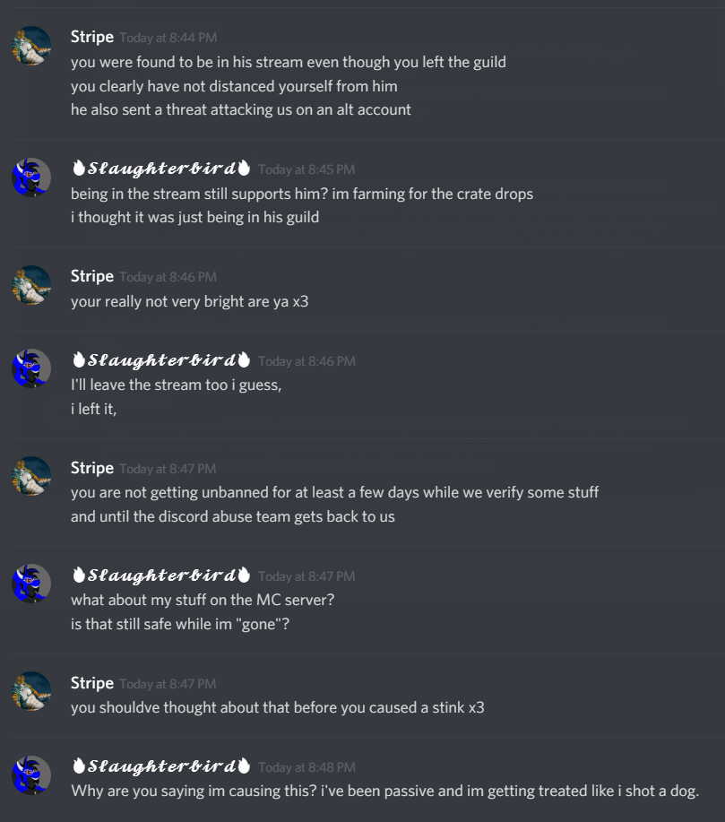725x822 pixels.
Task: Click Stripe's avatar beside "your really not very bright"
Action: 31,285
